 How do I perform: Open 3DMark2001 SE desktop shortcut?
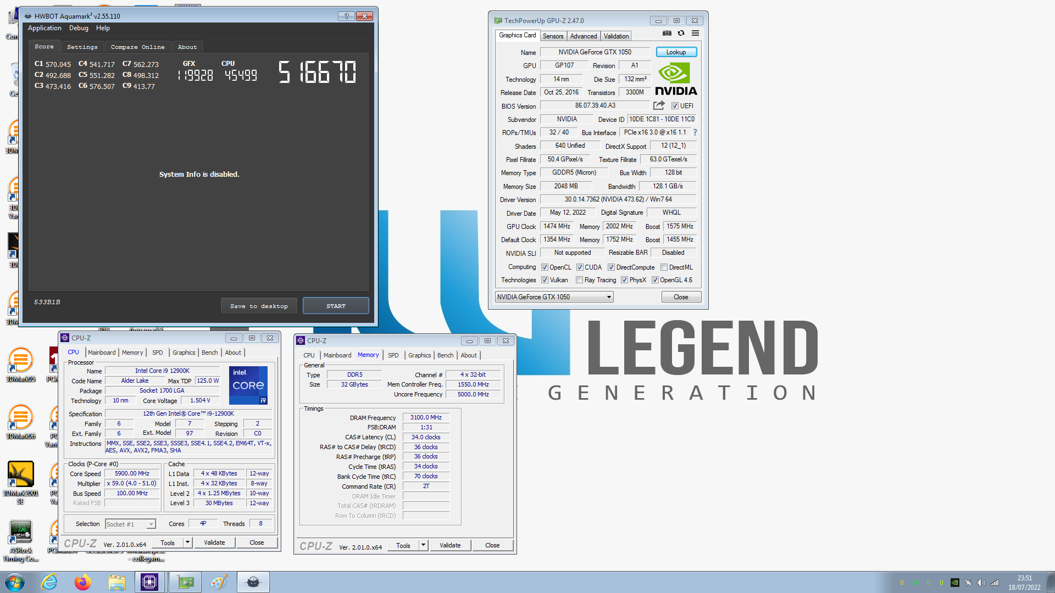pos(20,482)
